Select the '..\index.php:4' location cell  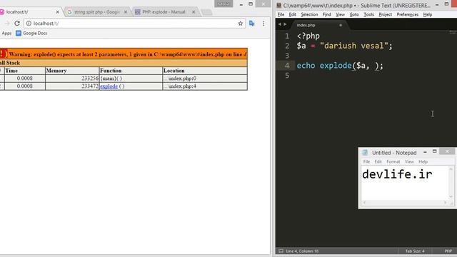[205, 86]
